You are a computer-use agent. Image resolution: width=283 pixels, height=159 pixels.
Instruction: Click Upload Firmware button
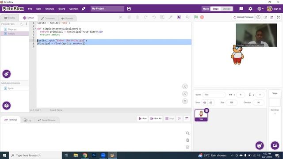click(244, 17)
